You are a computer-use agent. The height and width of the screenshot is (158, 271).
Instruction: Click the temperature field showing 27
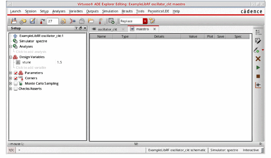pos(53,21)
